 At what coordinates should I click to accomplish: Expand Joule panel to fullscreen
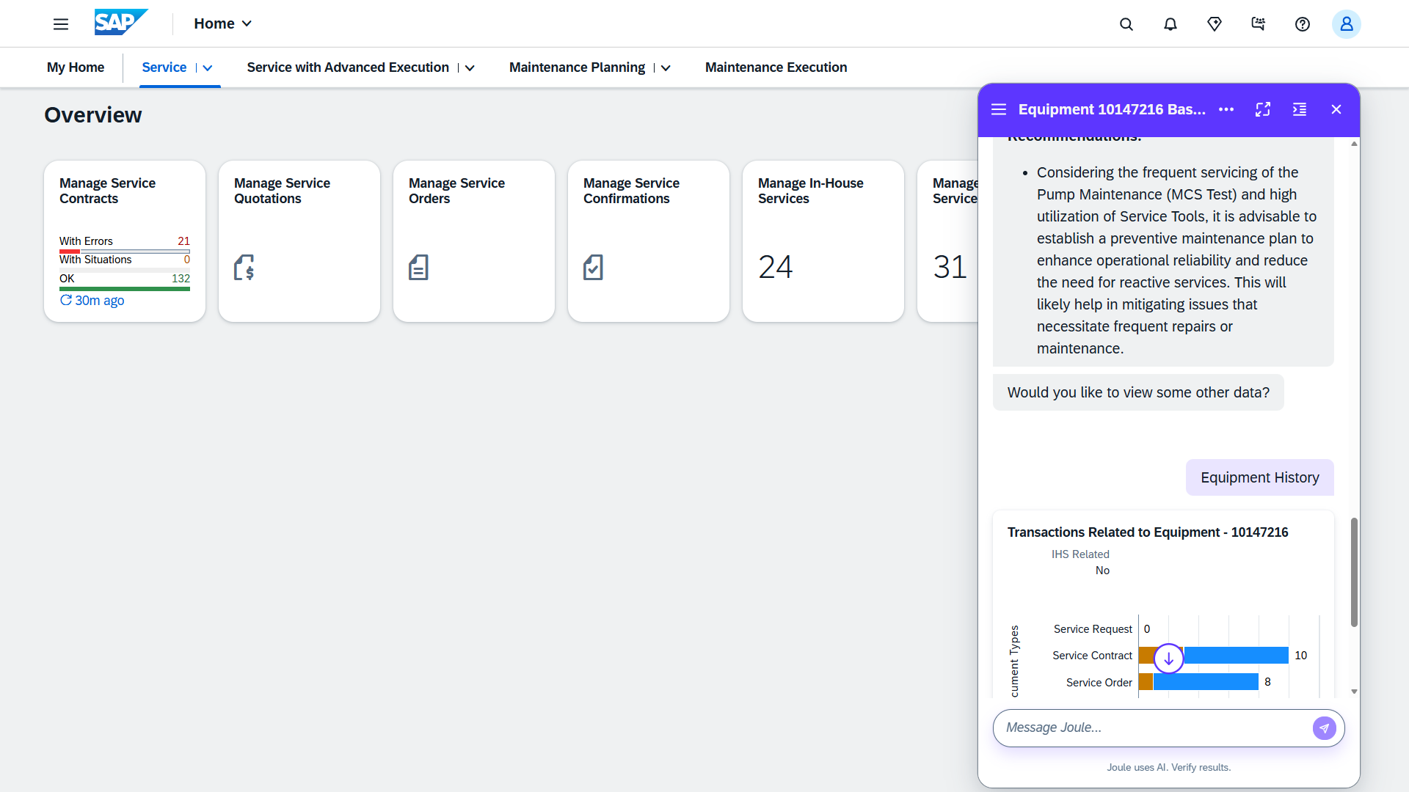[1263, 109]
